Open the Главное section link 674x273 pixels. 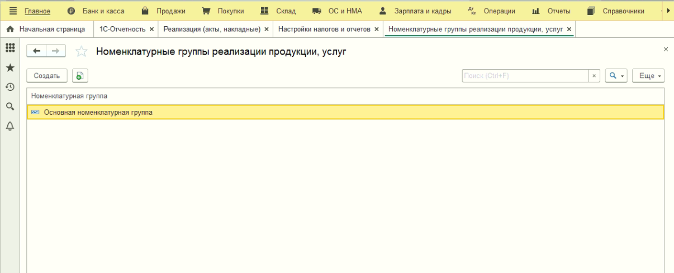coord(37,11)
